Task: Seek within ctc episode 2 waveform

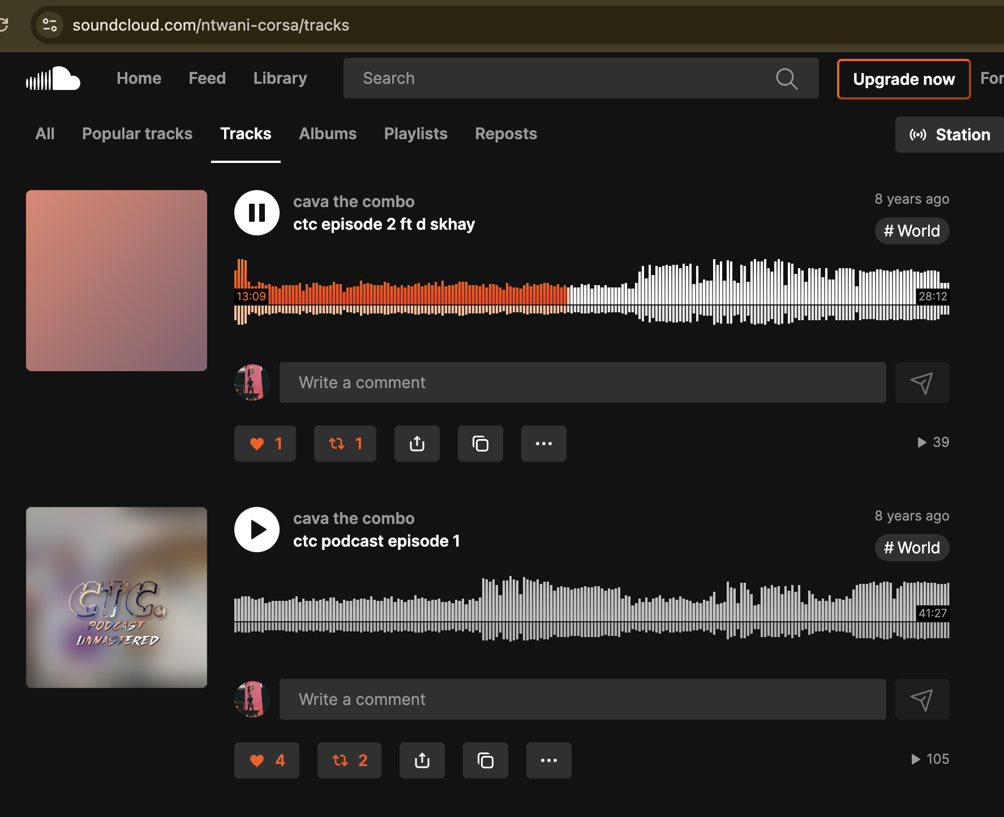Action: coord(592,292)
